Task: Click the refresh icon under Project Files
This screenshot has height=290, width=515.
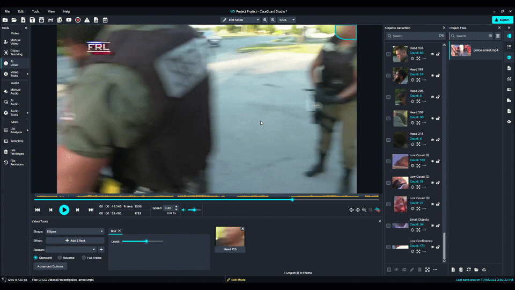Action: 469,270
